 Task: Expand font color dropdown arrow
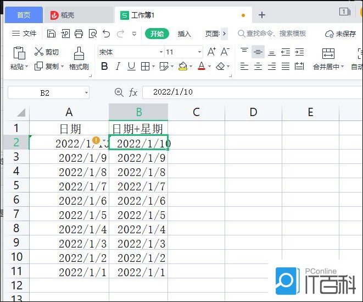(210, 67)
